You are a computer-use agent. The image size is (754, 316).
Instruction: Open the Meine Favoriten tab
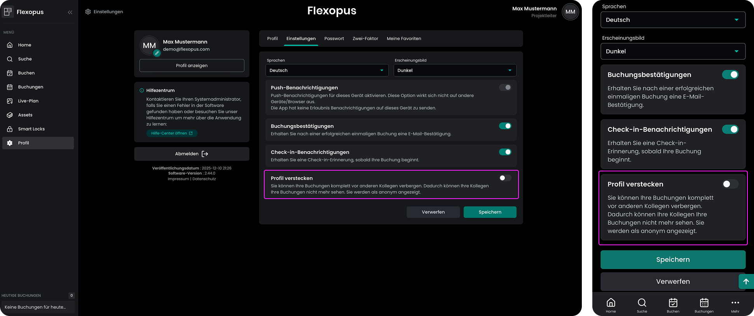point(404,38)
